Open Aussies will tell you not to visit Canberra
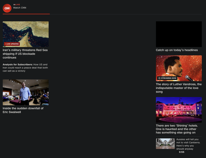This screenshot has height=158, width=206. point(188,144)
